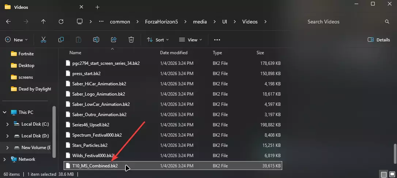The width and height of the screenshot is (397, 178).
Task: Click media in the breadcrumb path
Action: (200, 22)
